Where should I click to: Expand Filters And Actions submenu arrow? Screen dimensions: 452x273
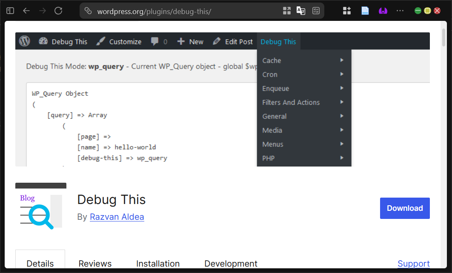tap(342, 102)
